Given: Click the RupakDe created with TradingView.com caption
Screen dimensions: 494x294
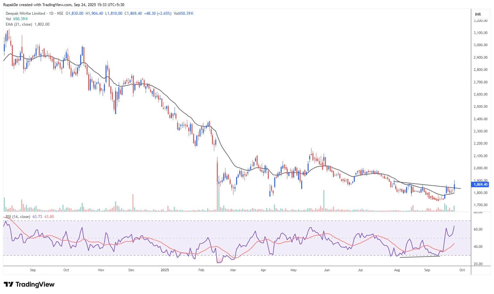Looking at the screenshot, I should click(x=64, y=4).
